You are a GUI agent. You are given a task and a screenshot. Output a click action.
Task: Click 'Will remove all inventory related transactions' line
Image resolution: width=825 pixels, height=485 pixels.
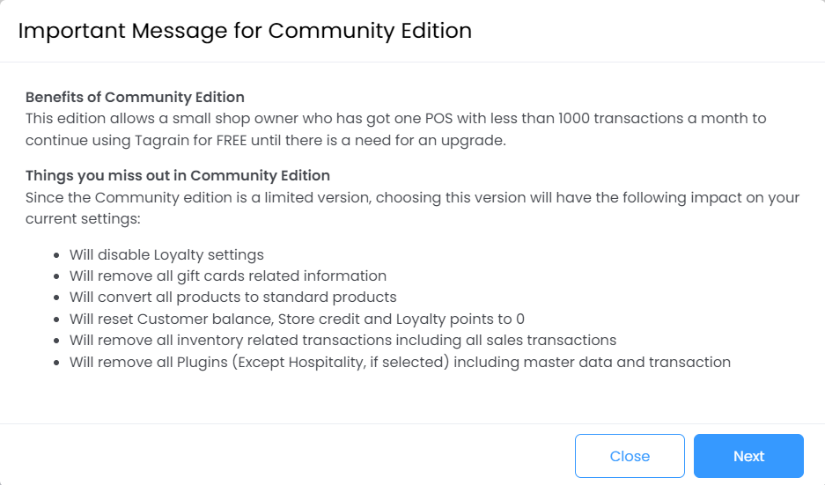(343, 340)
